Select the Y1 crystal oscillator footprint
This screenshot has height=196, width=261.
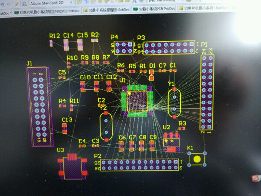tap(174, 103)
